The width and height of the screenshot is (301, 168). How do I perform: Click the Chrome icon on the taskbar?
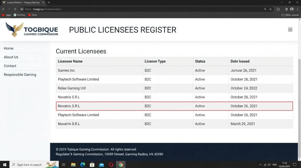121,164
